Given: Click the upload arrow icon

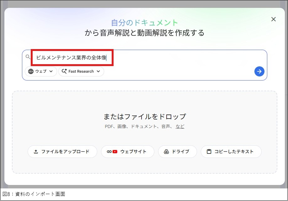Looking at the screenshot, I should click(36, 152).
